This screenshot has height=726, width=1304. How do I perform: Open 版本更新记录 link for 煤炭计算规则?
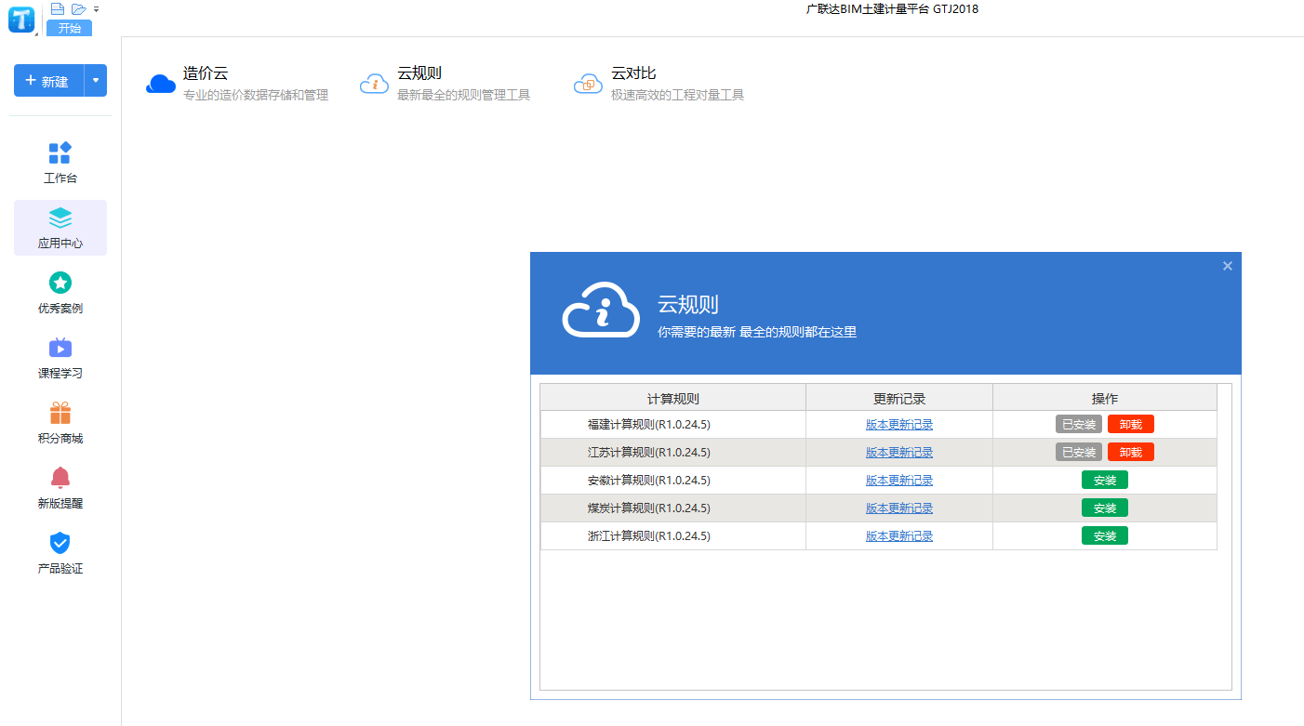pyautogui.click(x=899, y=508)
